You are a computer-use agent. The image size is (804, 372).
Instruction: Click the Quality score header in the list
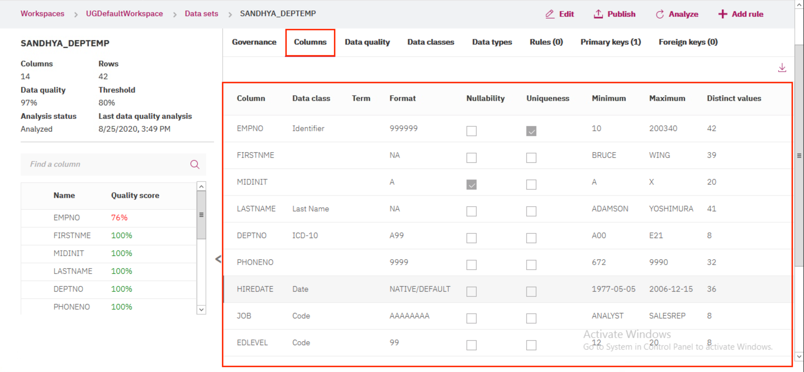click(x=135, y=195)
